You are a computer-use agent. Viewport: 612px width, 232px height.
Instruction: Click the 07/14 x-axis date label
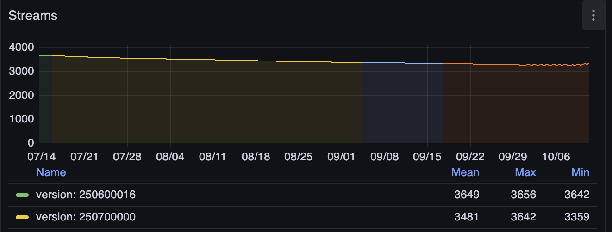pos(42,157)
